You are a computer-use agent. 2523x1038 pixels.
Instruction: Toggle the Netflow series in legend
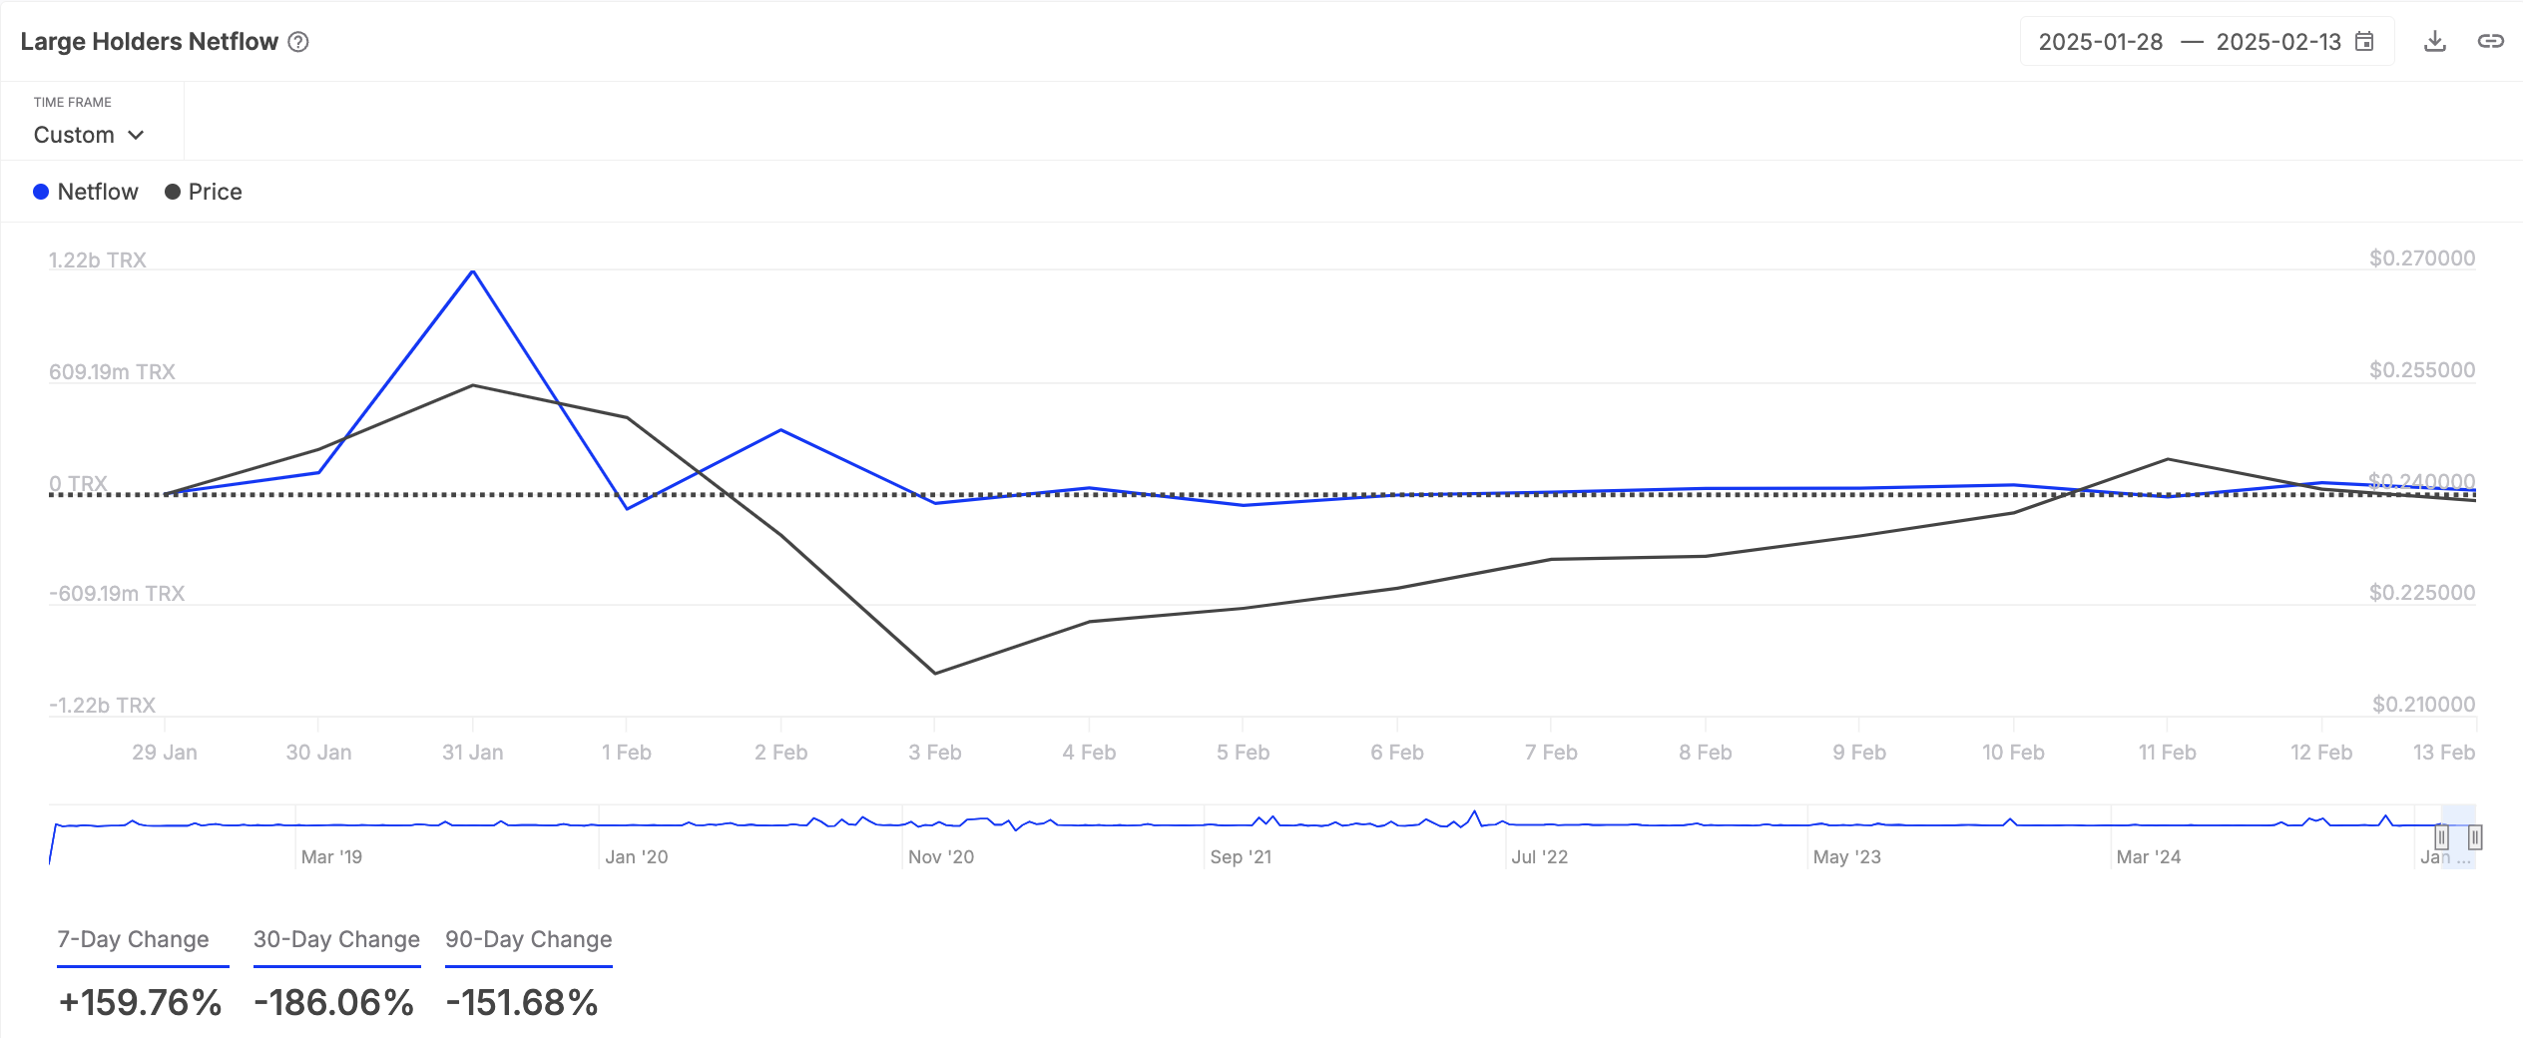tap(86, 192)
